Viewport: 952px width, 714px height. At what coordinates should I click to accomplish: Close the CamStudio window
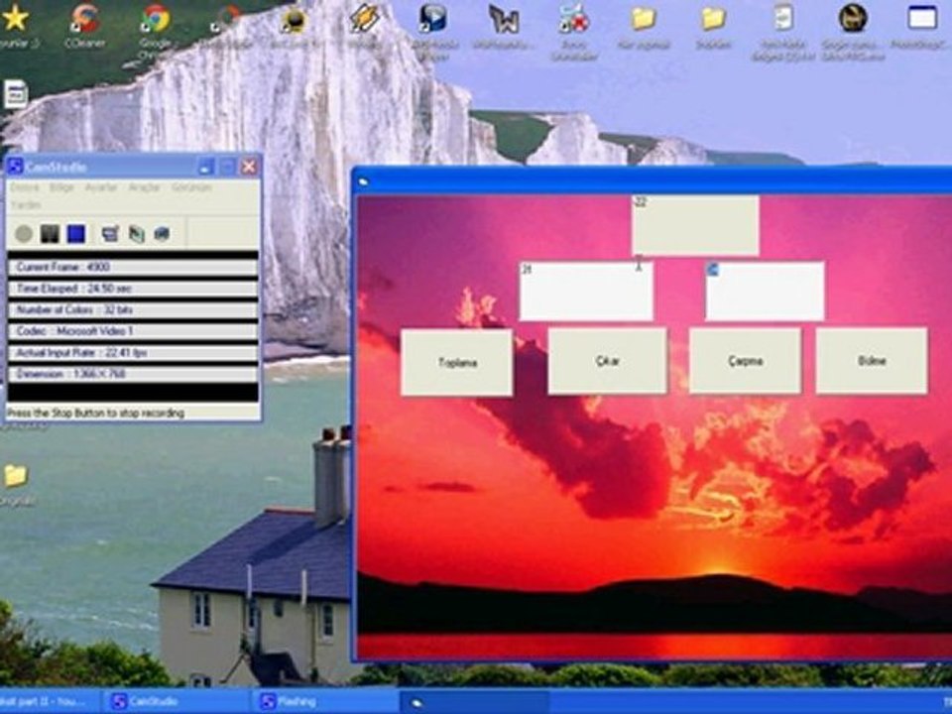249,167
